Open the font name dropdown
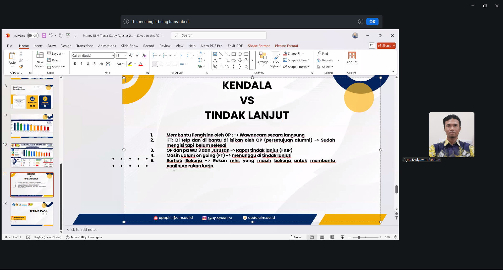This screenshot has height=270, width=503. point(113,56)
